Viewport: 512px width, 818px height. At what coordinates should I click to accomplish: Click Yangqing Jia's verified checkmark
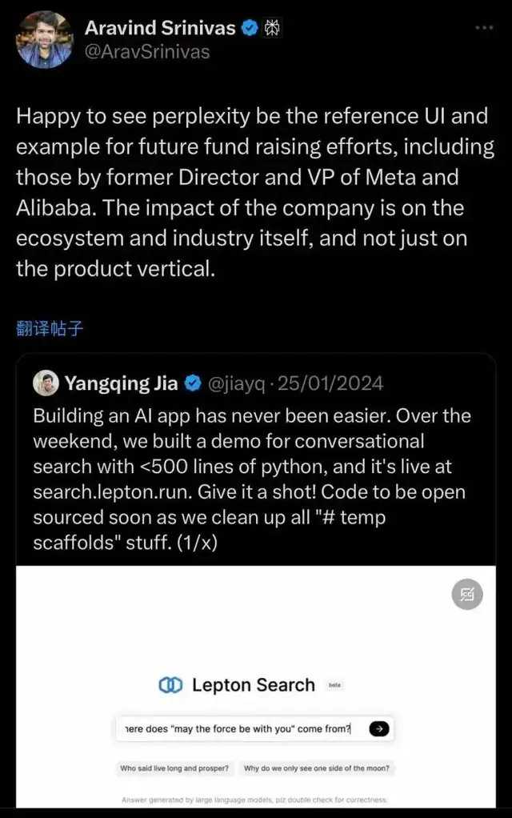(191, 383)
